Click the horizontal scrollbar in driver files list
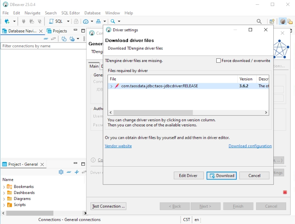This screenshot has height=224, width=295. [153, 112]
